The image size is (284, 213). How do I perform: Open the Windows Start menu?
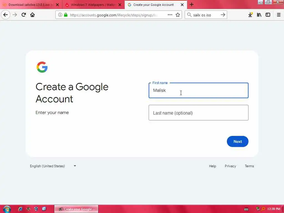tap(7, 209)
